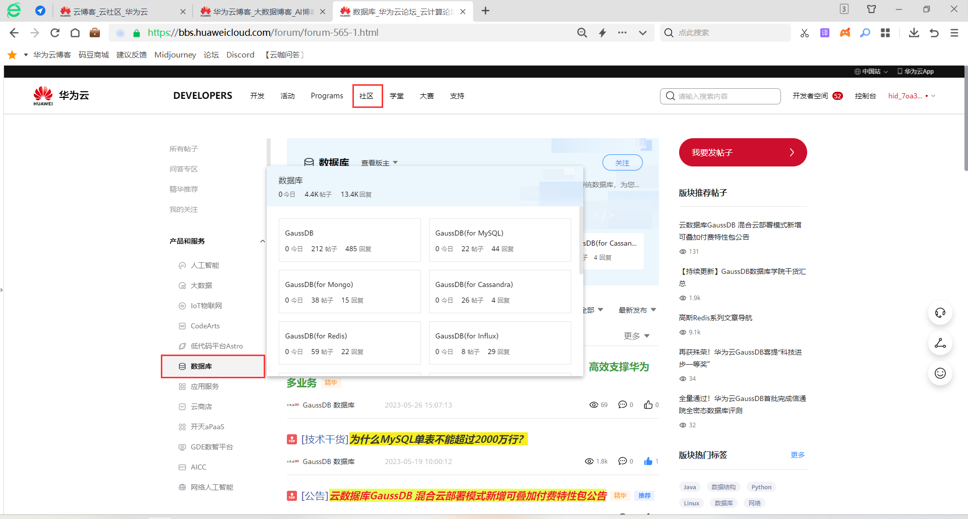Open customer service headset icon
The image size is (968, 519).
[x=940, y=313]
